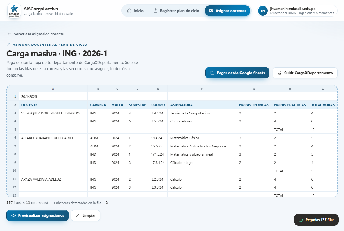This screenshot has height=231, width=344.
Task: Click the HORAS TEÓRICAS header cell
Action: coord(254,105)
